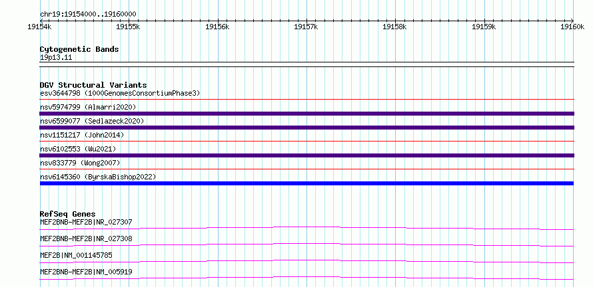Open variant nsv6145360 (ByrskaBishop2022) label
Image resolution: width=593 pixels, height=287 pixels.
(x=98, y=177)
